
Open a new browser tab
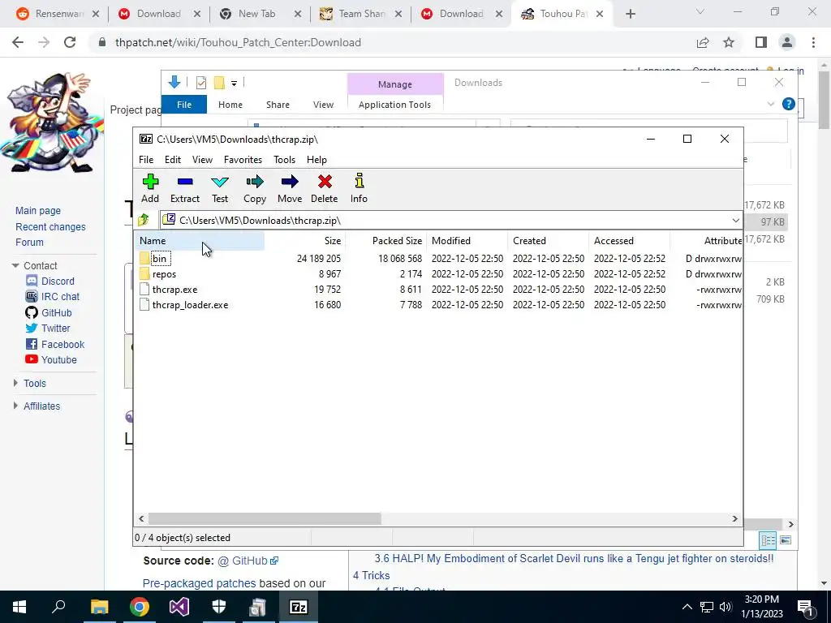630,14
